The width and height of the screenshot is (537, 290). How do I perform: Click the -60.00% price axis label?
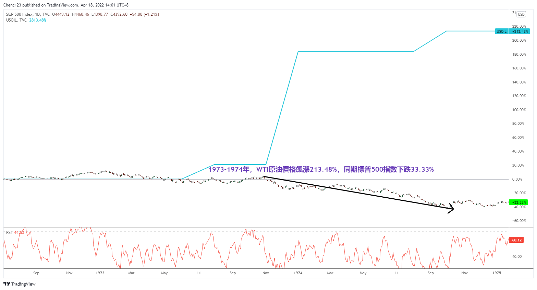tap(519, 221)
